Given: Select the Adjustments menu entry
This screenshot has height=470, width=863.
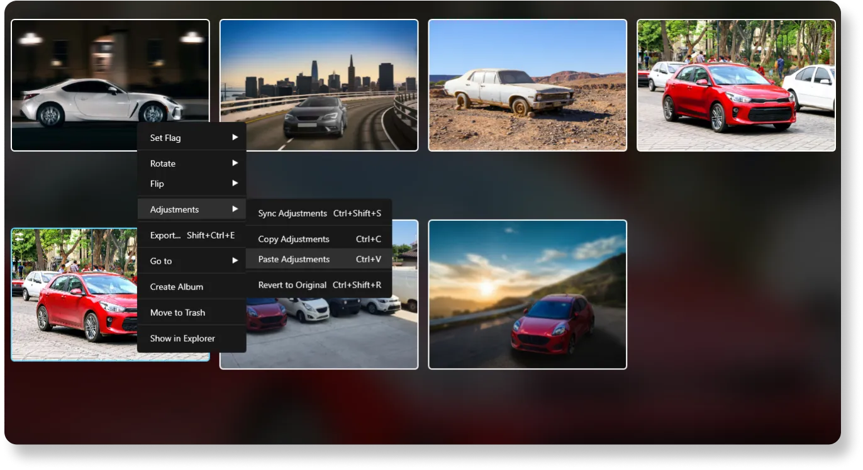Looking at the screenshot, I should coord(192,210).
